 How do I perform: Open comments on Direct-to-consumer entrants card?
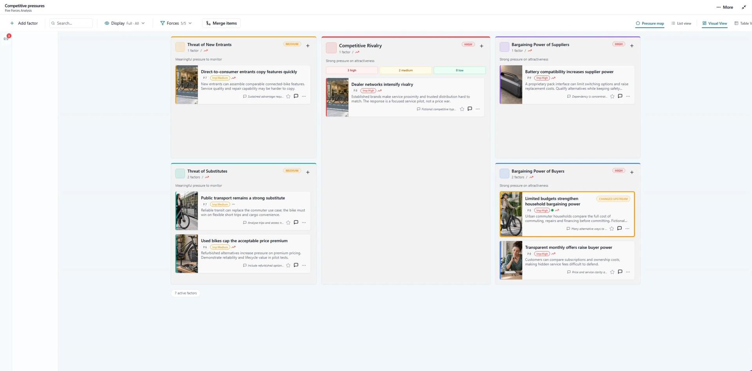tap(296, 96)
